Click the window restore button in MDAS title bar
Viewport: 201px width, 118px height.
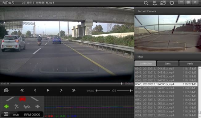tap(188, 2)
